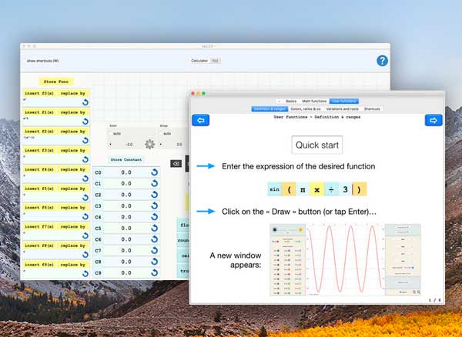Screen dimensions: 462x337
Task: Open the blue question mark help
Action: (x=382, y=61)
